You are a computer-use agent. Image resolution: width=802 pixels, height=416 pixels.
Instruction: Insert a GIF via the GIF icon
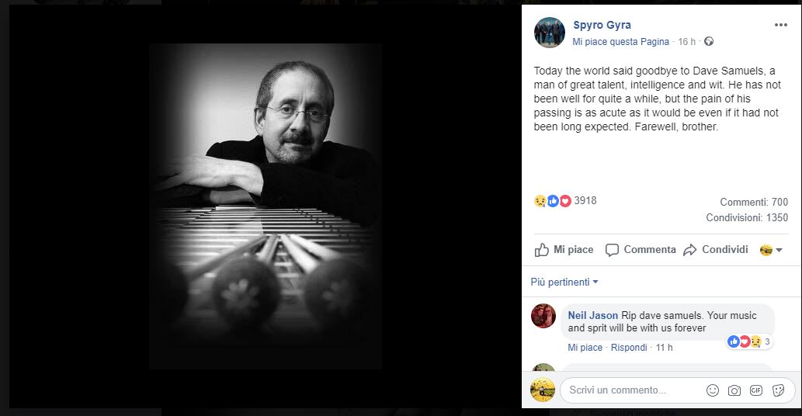coord(755,390)
